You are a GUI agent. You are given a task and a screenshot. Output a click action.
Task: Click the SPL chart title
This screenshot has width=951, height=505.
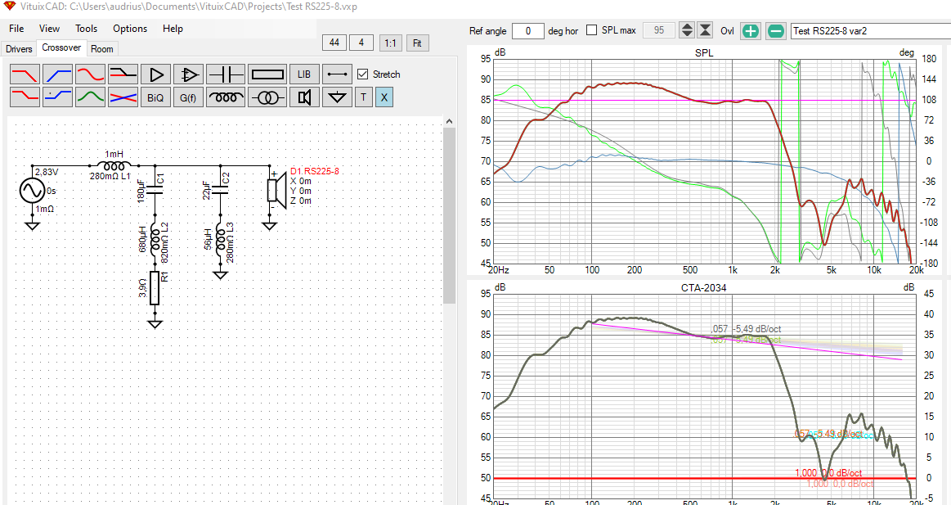coord(703,53)
